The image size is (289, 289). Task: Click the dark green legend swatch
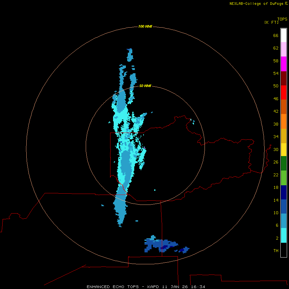(x=284, y=163)
